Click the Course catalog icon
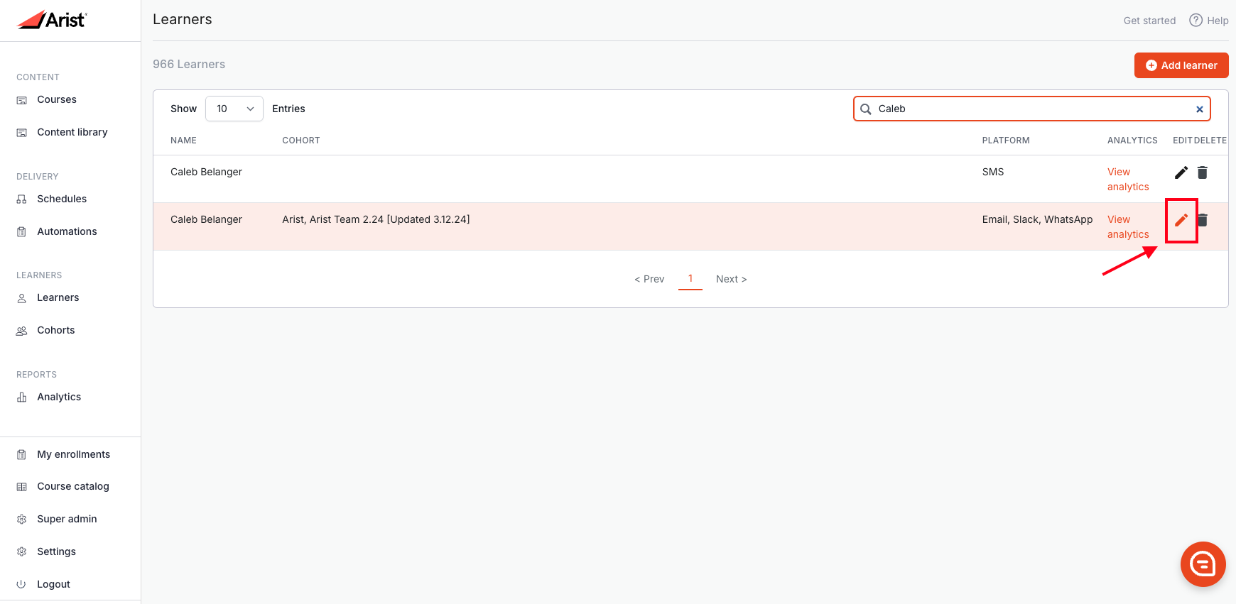The height and width of the screenshot is (604, 1236). [x=22, y=487]
